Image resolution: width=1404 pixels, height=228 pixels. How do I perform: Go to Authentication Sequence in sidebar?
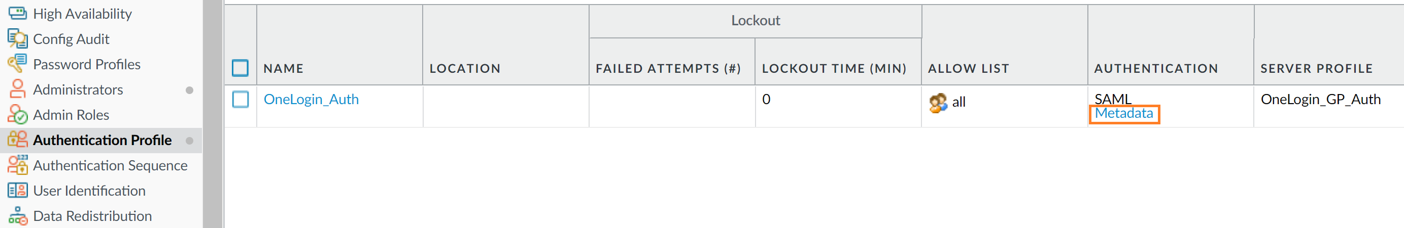[110, 165]
